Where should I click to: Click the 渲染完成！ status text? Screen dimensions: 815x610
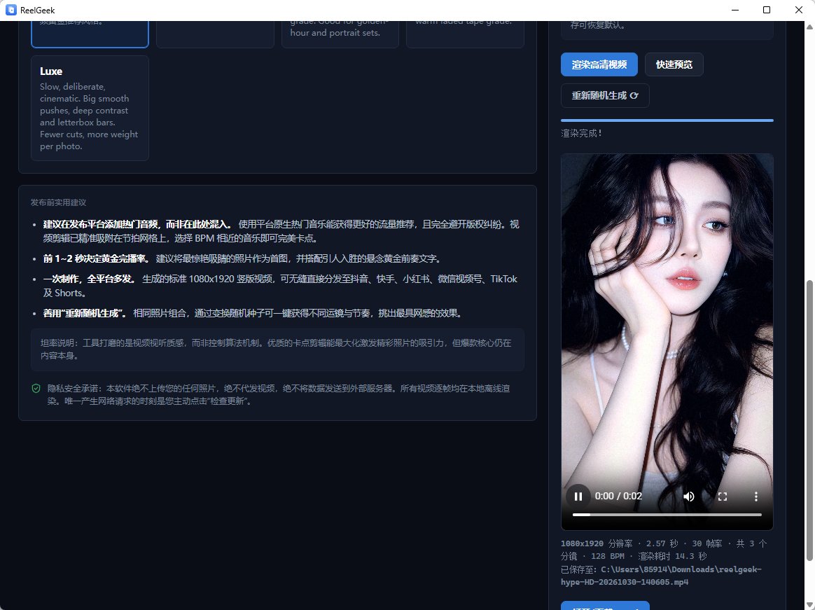pyautogui.click(x=582, y=134)
